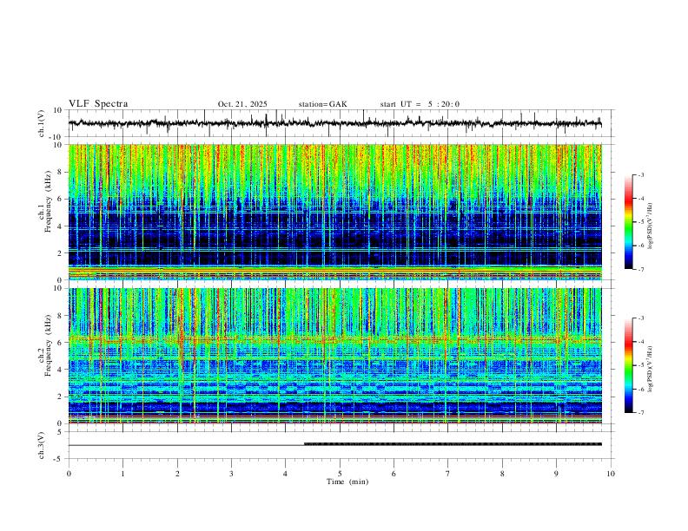Image resolution: width=688 pixels, height=531 pixels.
Task: Click time axis tick label "3"
Action: 231,474
